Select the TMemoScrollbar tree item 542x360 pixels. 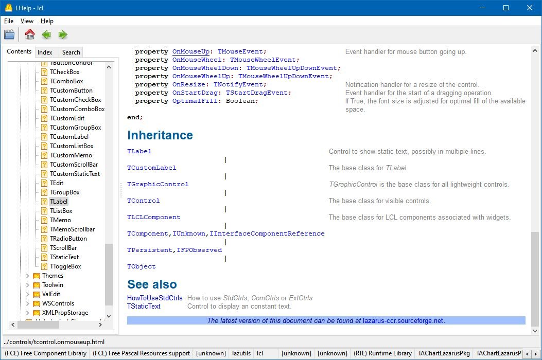pyautogui.click(x=72, y=229)
